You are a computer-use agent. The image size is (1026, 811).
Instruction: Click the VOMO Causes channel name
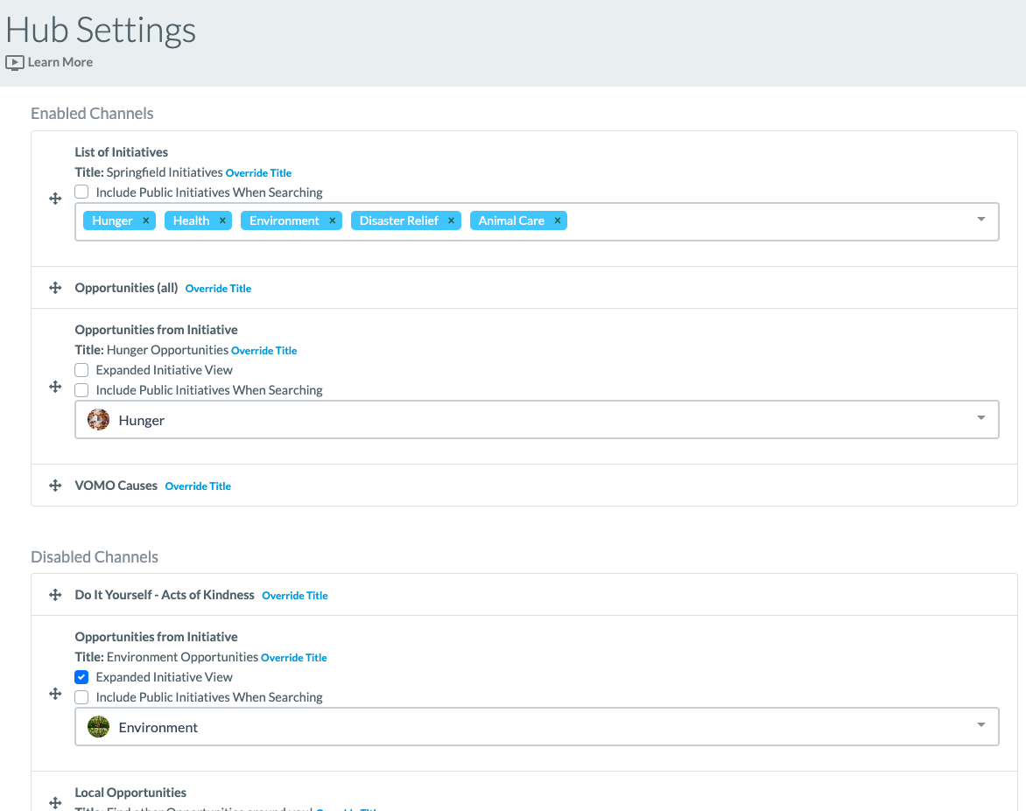click(x=116, y=486)
